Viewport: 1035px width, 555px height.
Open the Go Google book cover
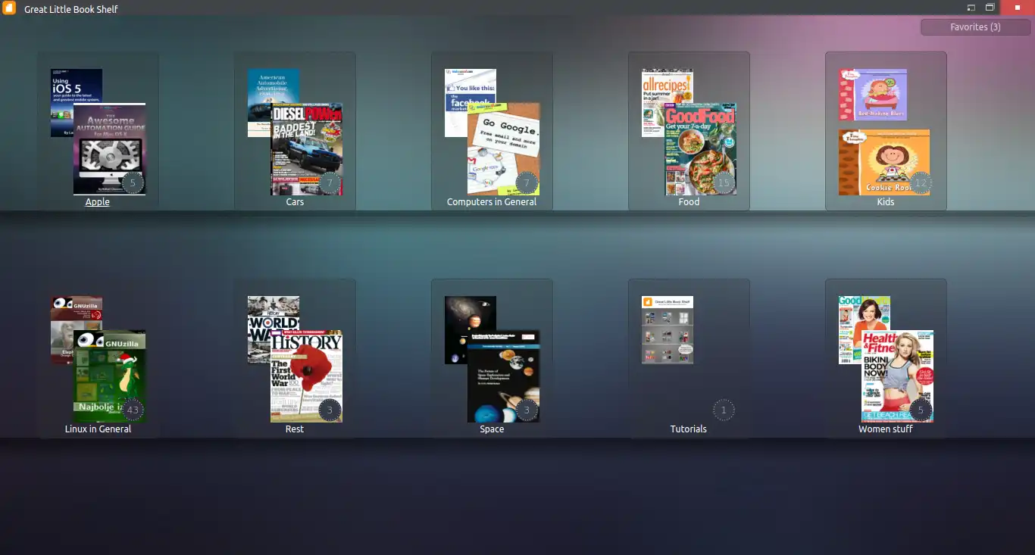click(504, 149)
